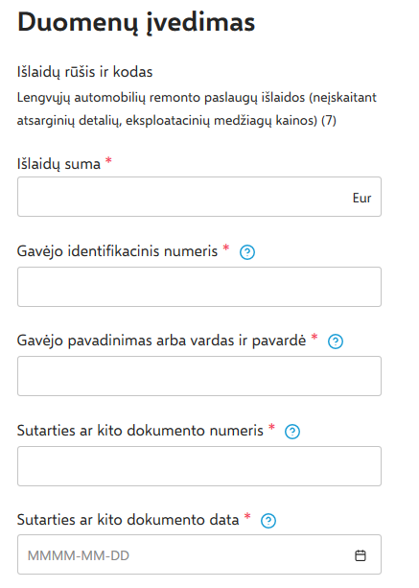Click the MMMM-MM-DD date input

pyautogui.click(x=199, y=554)
